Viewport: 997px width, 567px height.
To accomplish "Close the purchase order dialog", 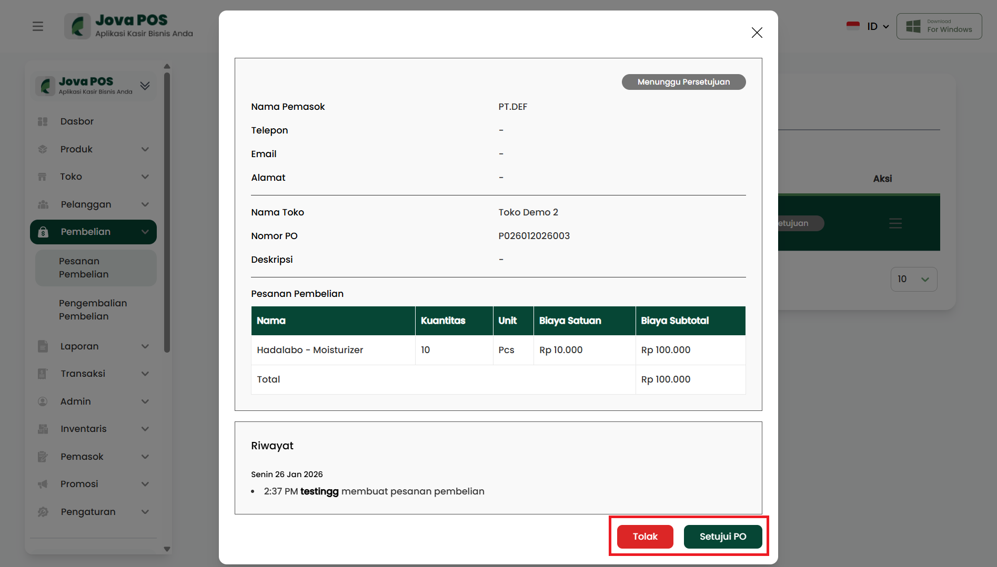I will click(x=757, y=33).
